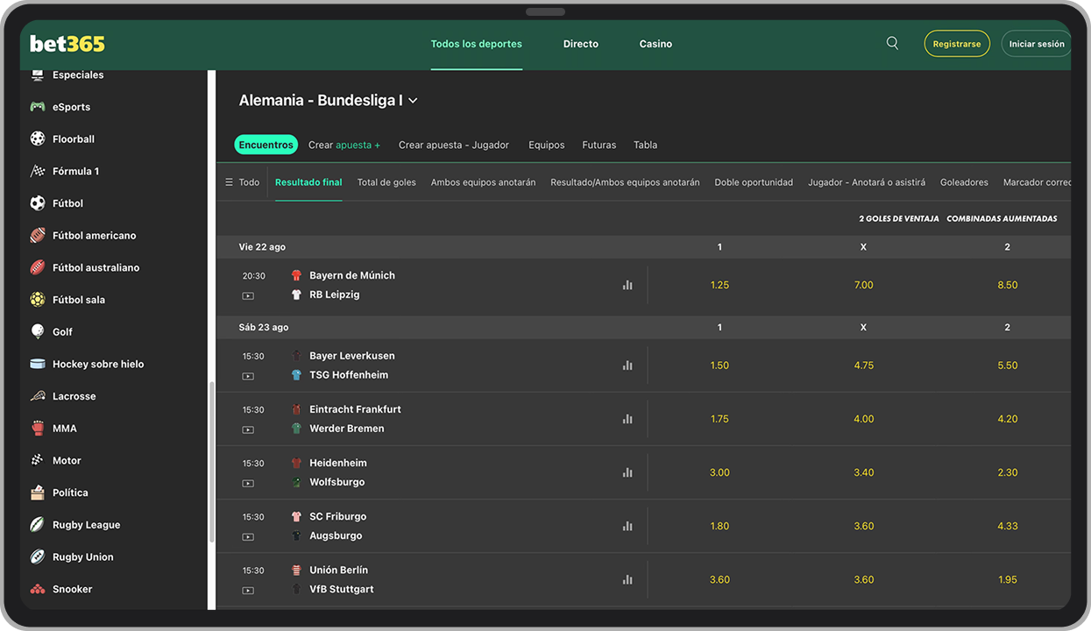
Task: Open stats icon for Bayer Leverkusen match
Action: [x=627, y=365]
